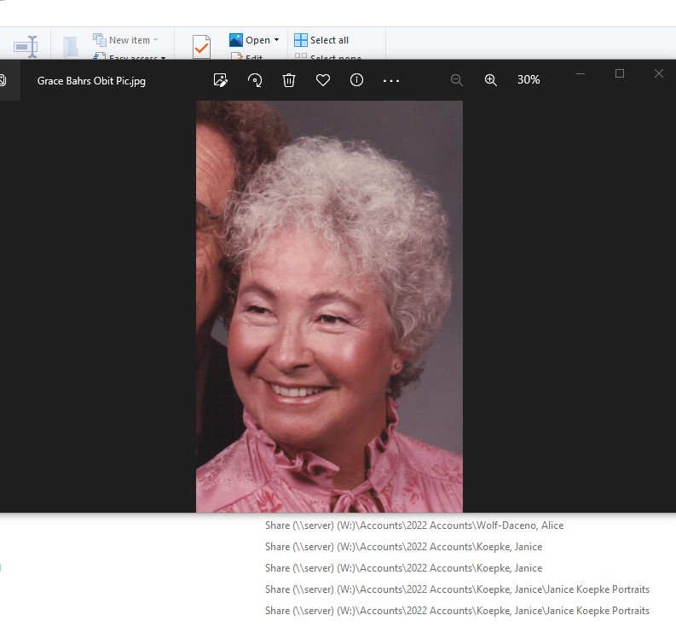This screenshot has height=627, width=676.
Task: Zoom out with the minus magnifier icon
Action: (457, 79)
